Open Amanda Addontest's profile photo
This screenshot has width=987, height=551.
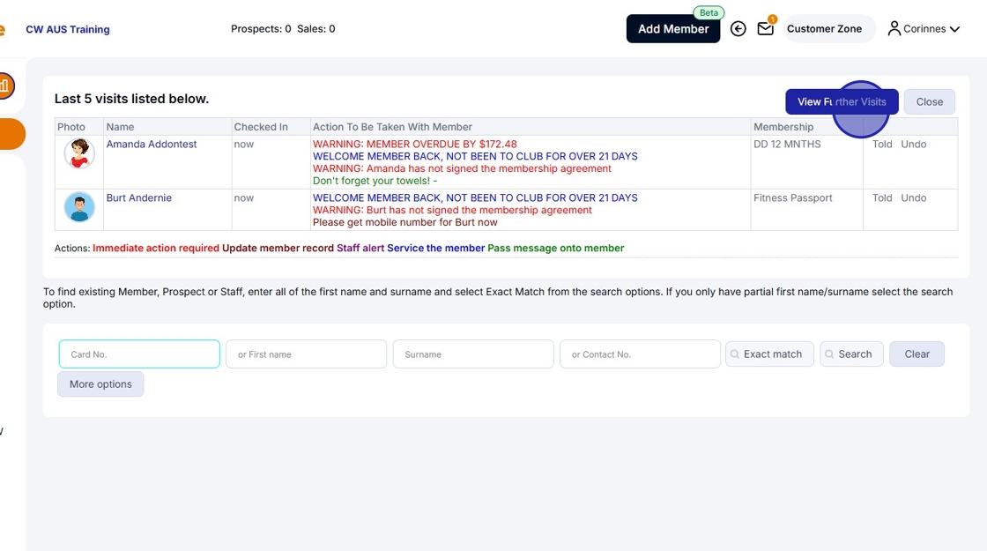pos(79,153)
